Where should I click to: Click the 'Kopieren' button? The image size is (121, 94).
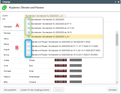[x=59, y=90]
